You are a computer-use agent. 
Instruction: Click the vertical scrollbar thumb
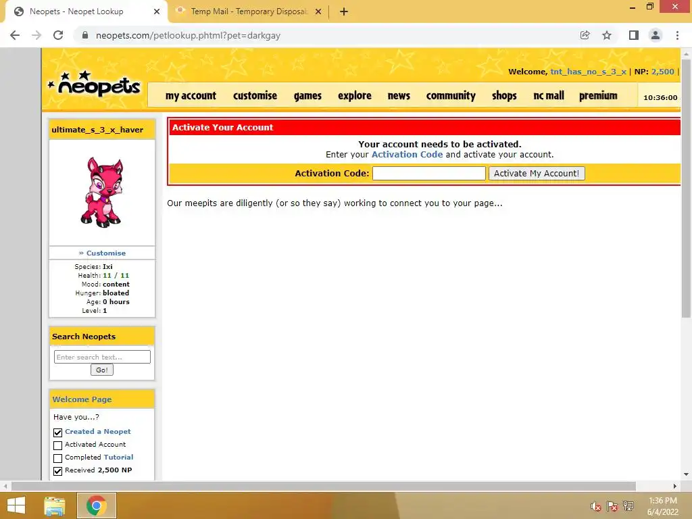pyautogui.click(x=686, y=188)
